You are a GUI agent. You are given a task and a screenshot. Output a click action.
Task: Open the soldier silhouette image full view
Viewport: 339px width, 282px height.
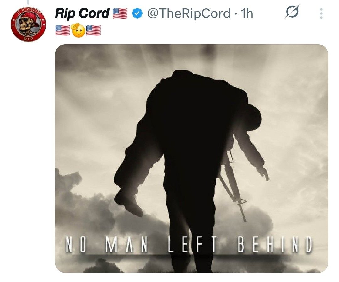[x=191, y=158]
